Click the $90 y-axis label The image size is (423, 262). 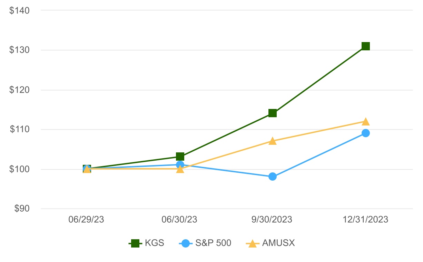(21, 209)
